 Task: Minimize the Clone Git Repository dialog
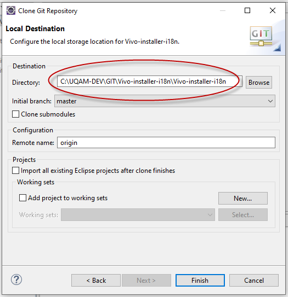point(223,10)
